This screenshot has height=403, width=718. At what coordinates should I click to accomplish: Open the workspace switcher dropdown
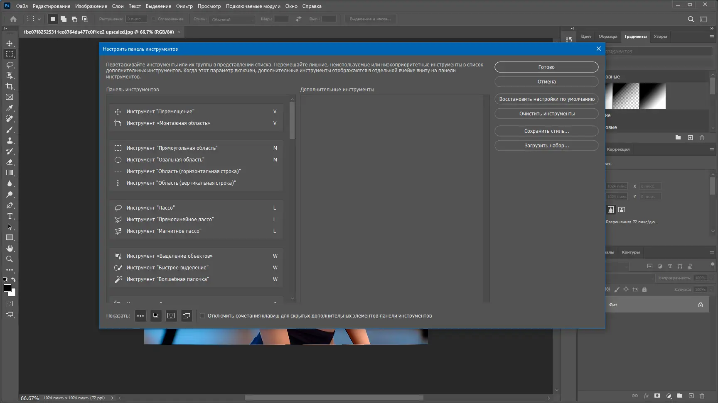pos(703,19)
